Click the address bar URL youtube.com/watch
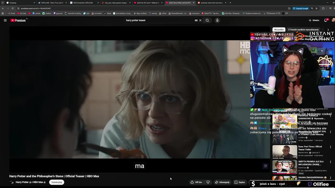 tap(36, 8)
